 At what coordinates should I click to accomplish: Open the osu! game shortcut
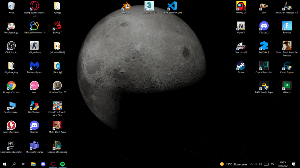pyautogui.click(x=34, y=88)
